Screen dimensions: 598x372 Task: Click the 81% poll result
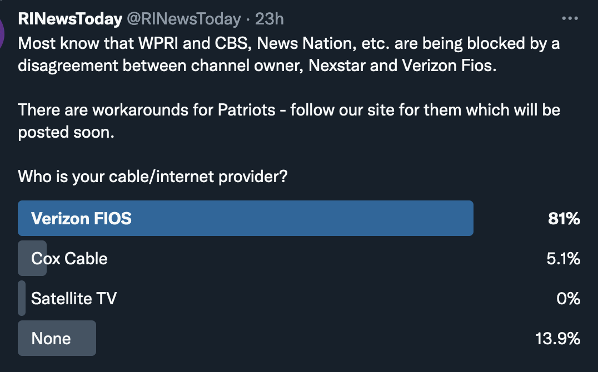564,219
